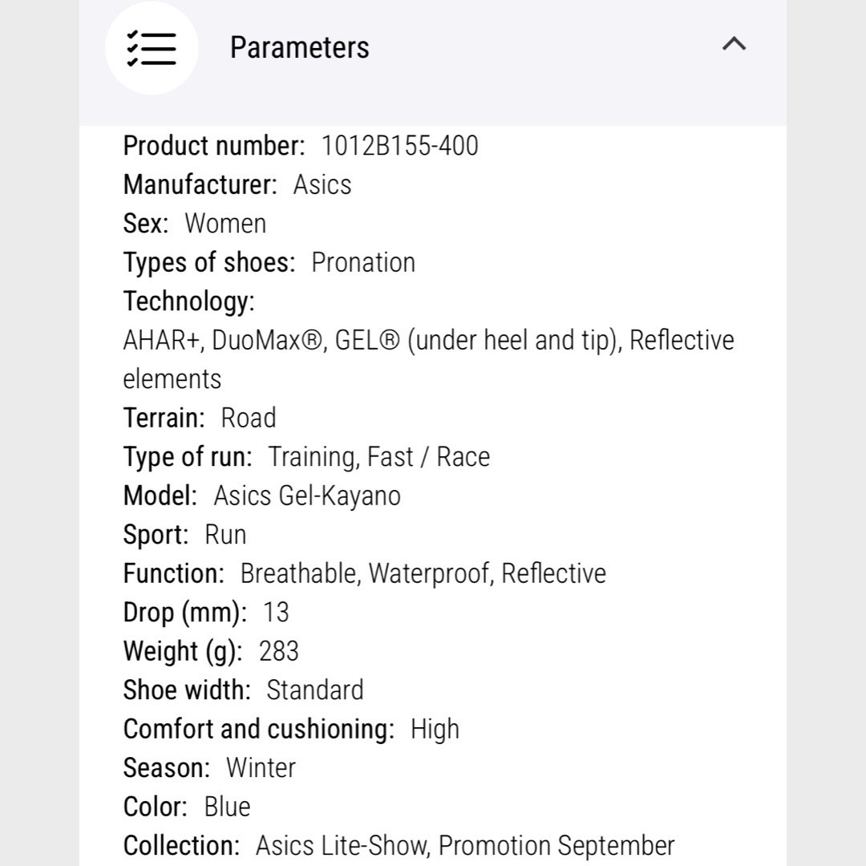
Task: Click the Parameters section heading
Action: 299,47
